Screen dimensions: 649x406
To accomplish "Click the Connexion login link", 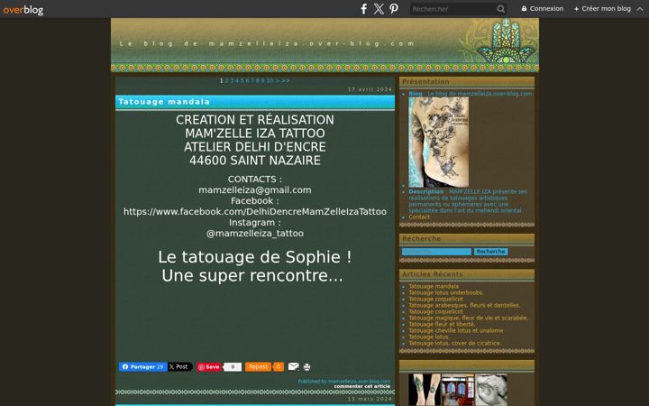I will point(543,8).
